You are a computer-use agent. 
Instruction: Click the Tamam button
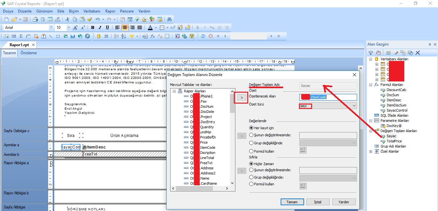292,202
